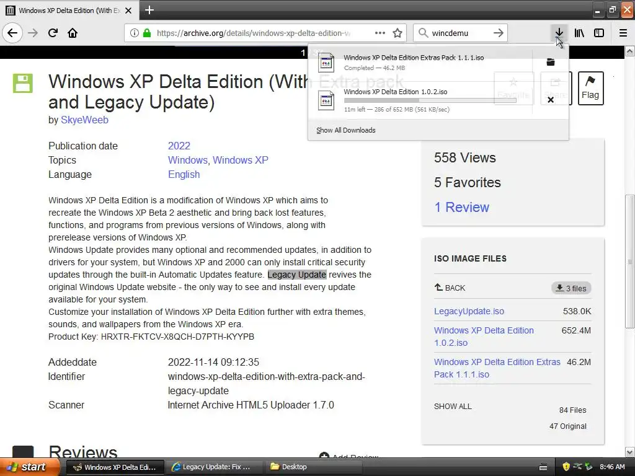Click the page scrollbar up arrow

[x=630, y=51]
